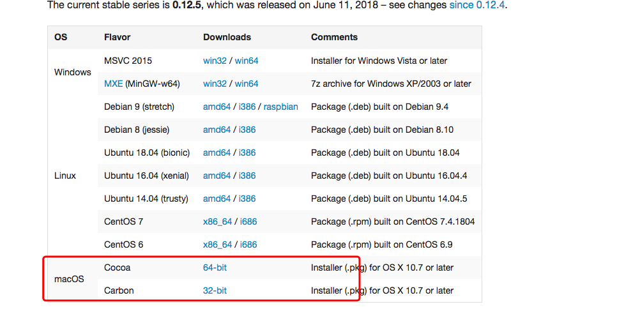This screenshot has height=316, width=617.
Task: Download MSVC 2015 win32 installer
Action: [215, 61]
